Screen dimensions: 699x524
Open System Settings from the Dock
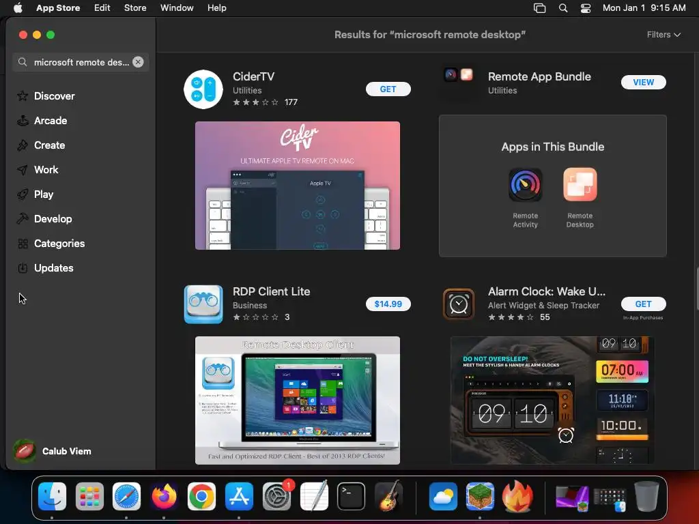[x=276, y=496]
